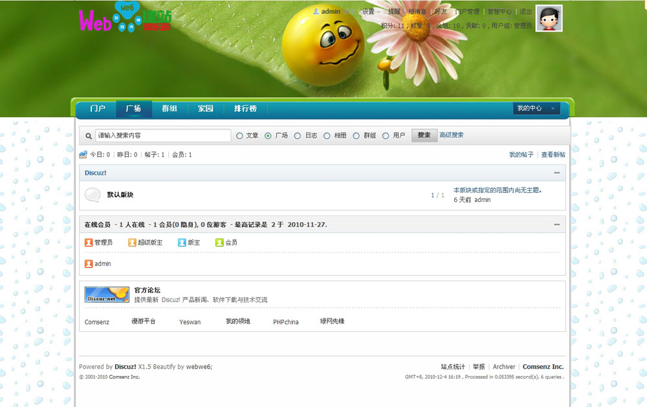Open the 我的领地 friend link
The height and width of the screenshot is (407, 647).
[237, 321]
